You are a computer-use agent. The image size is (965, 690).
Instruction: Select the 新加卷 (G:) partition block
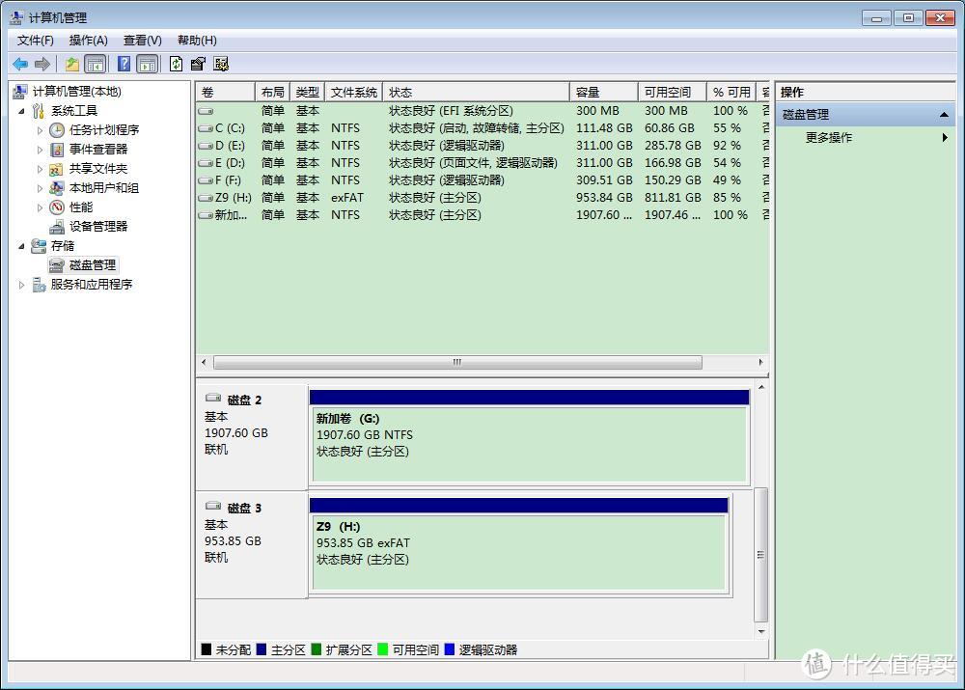tap(529, 443)
